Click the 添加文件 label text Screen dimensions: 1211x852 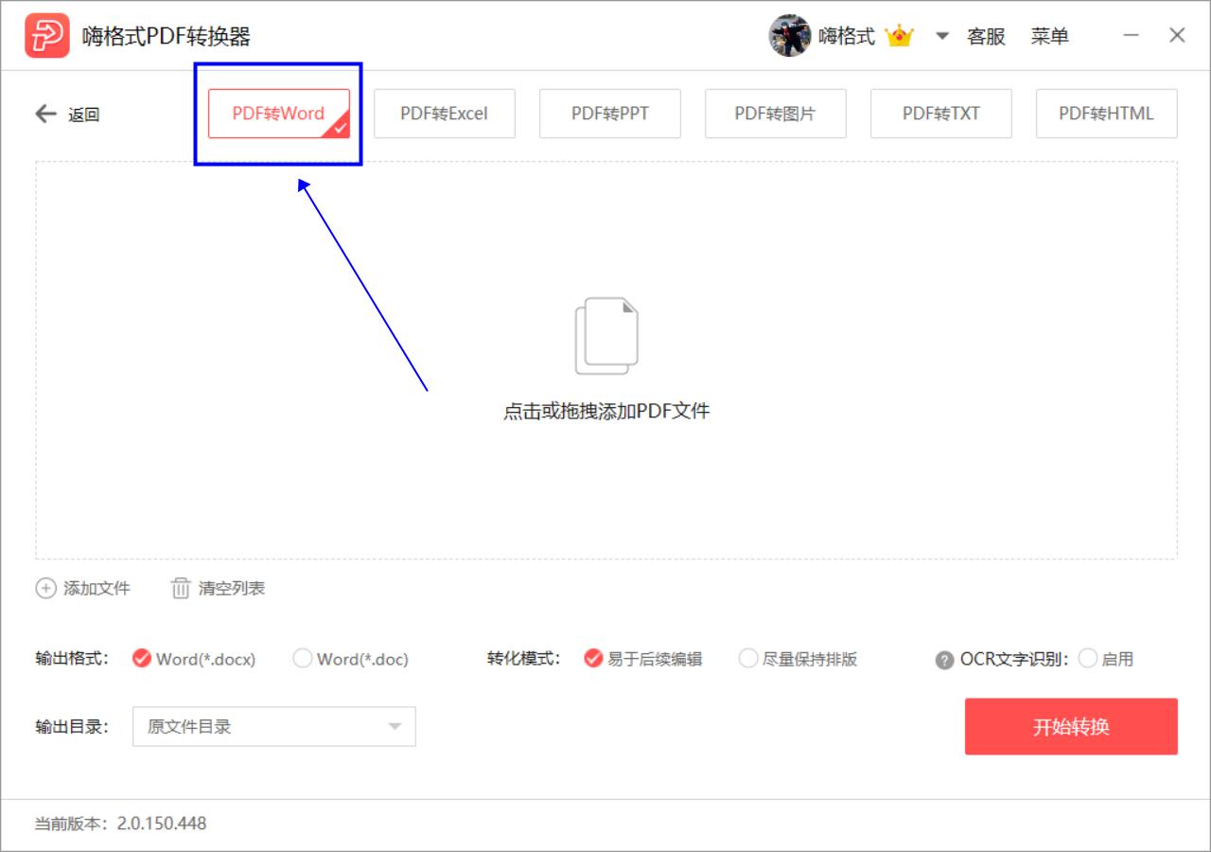[x=97, y=588]
